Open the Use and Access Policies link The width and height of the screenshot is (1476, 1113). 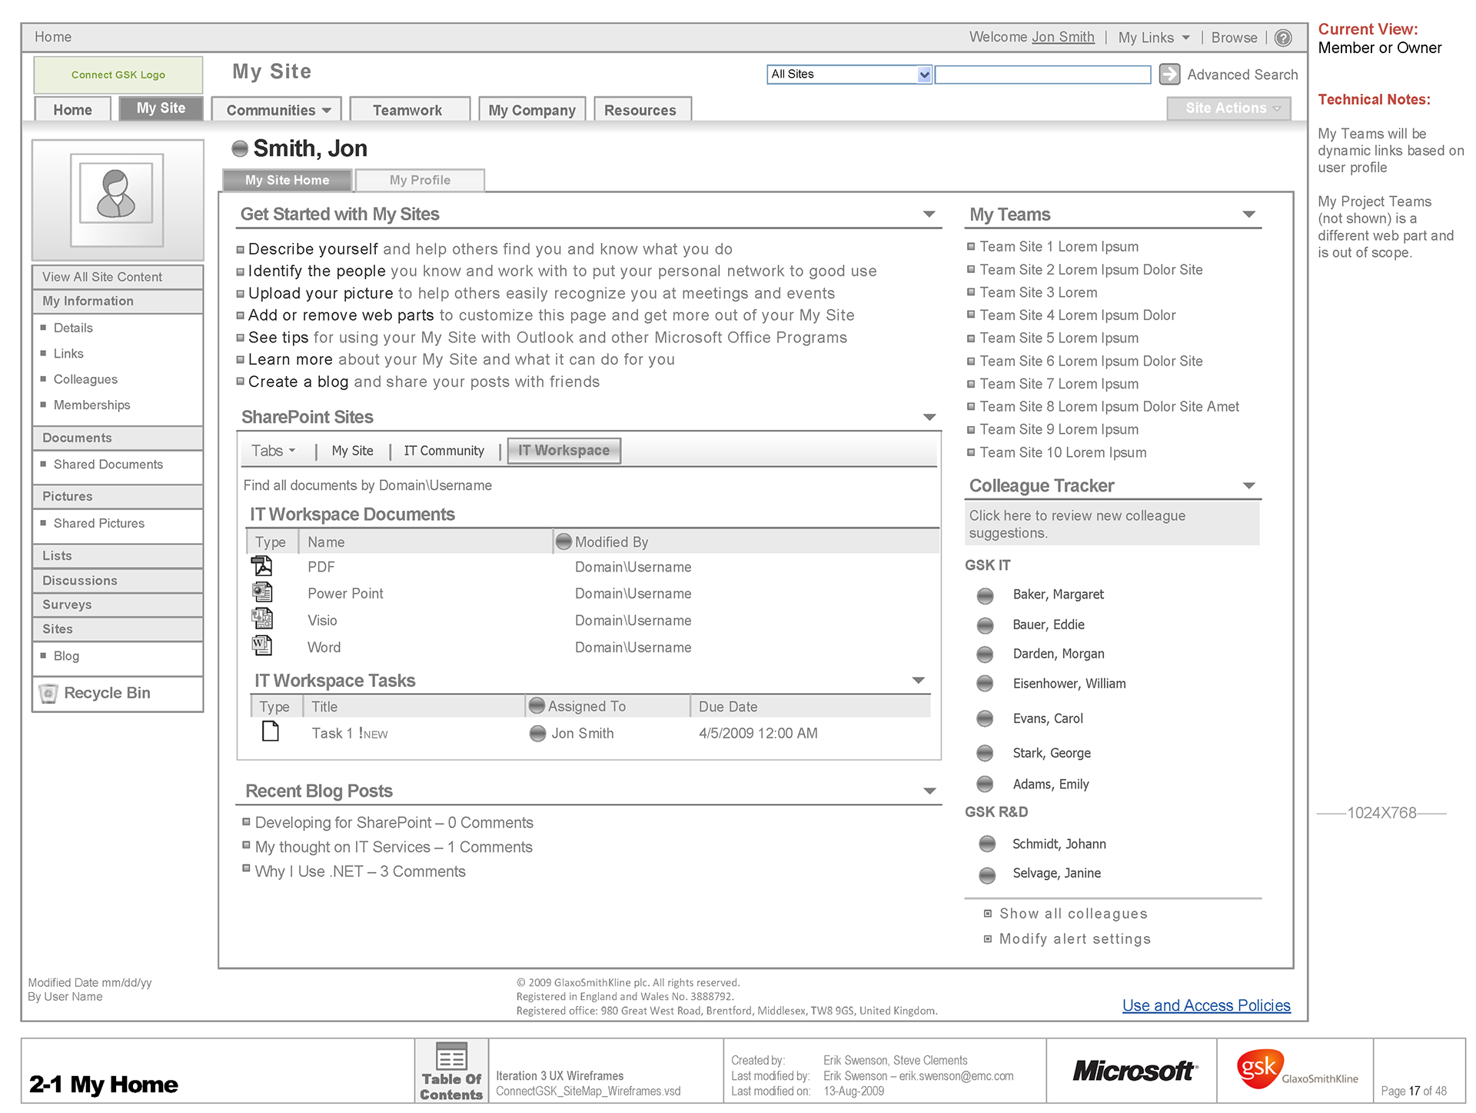(x=1205, y=1005)
